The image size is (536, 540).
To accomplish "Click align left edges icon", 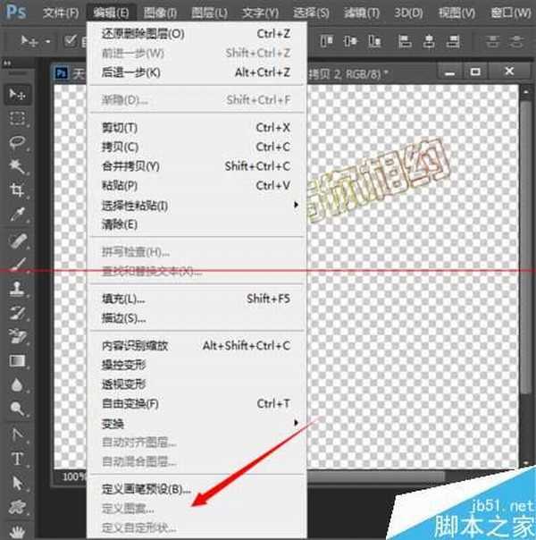I will 405,41.
